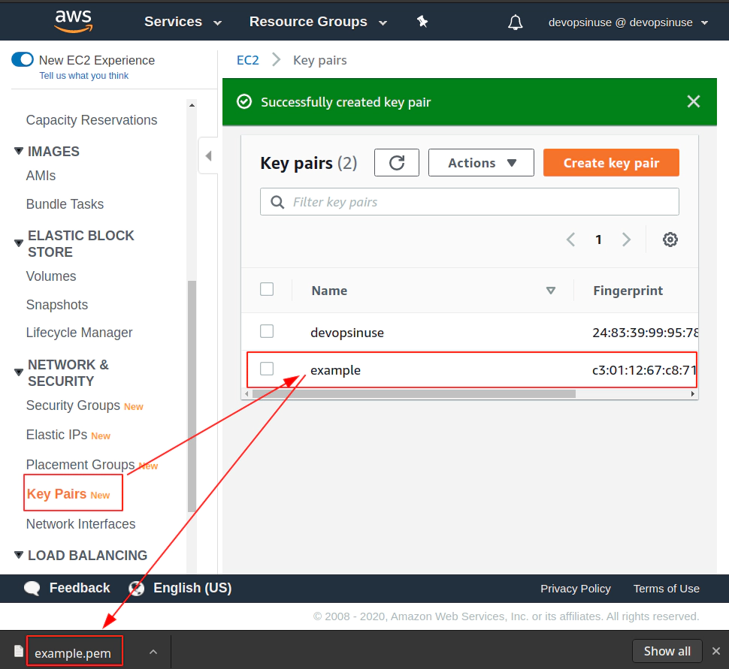
Task: Go to next page of key pairs
Action: tap(626, 240)
